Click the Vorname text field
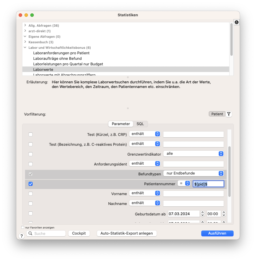The image size is (256, 261). (194, 194)
